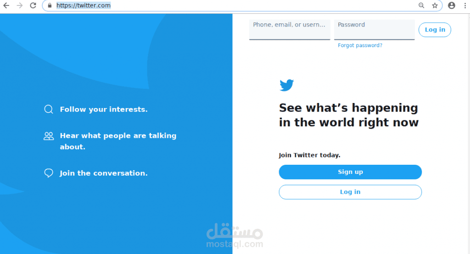
Task: Open the browser profile avatar icon
Action: click(x=452, y=5)
